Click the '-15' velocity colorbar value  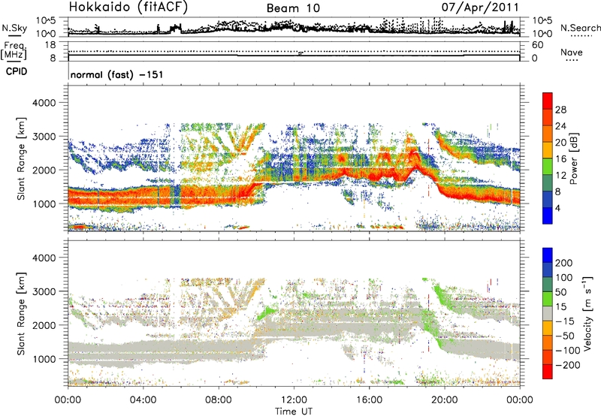pyautogui.click(x=565, y=321)
